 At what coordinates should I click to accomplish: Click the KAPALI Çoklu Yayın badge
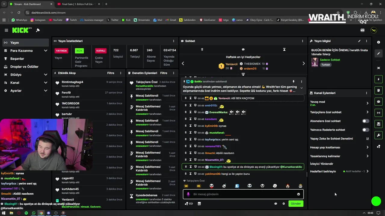[100, 51]
